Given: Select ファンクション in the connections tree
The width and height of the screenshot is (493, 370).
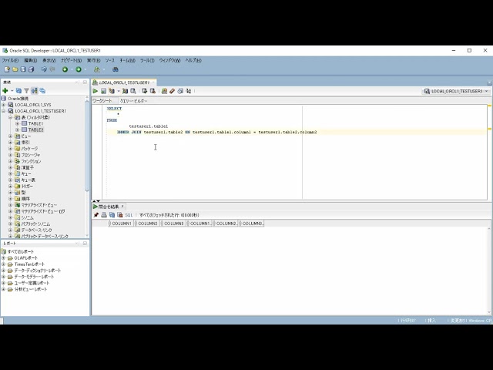Looking at the screenshot, I should (31, 161).
